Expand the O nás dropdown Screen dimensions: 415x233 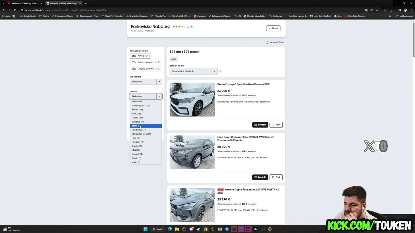tap(273, 28)
